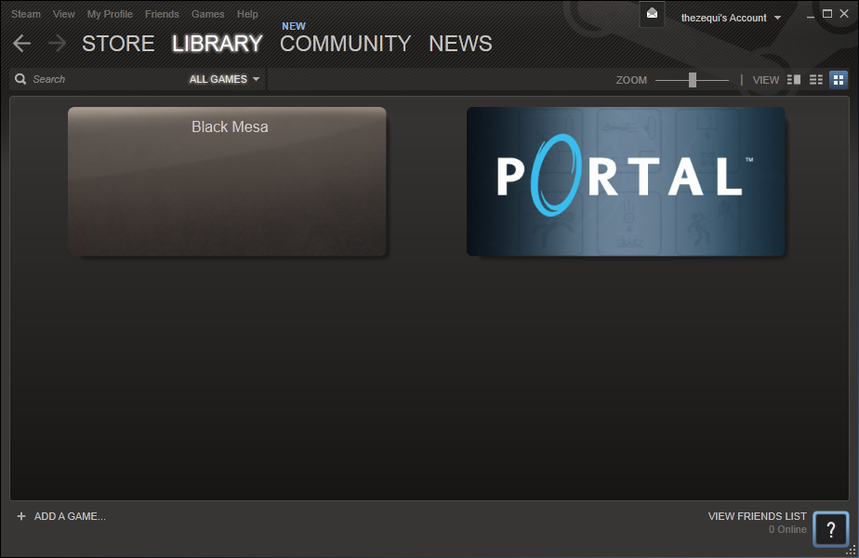Open the inbox notifications envelope icon
The height and width of the screenshot is (558, 859).
[x=652, y=14]
